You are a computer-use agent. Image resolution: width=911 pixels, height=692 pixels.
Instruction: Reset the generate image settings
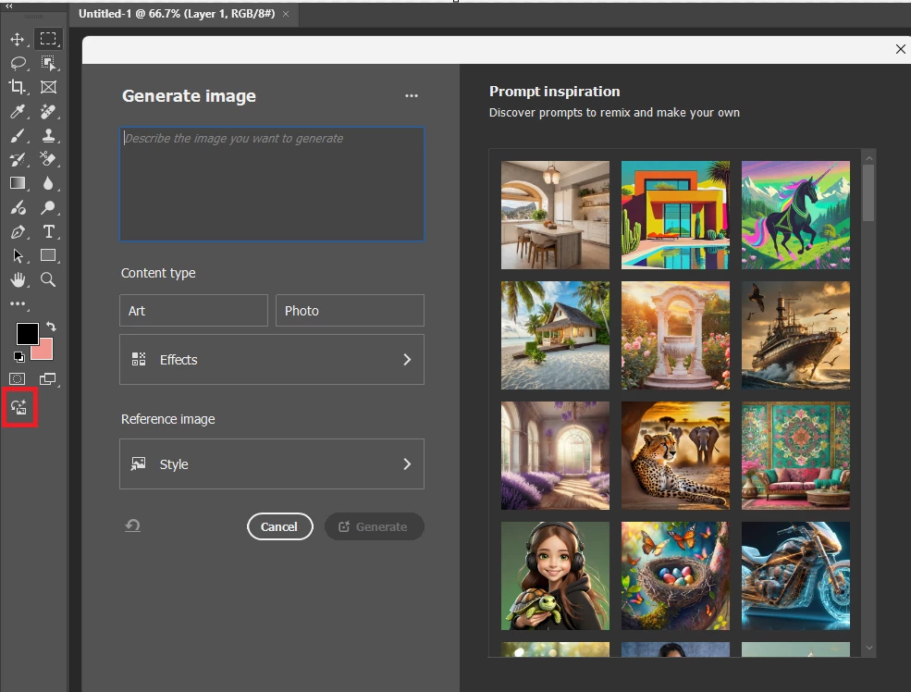point(132,525)
